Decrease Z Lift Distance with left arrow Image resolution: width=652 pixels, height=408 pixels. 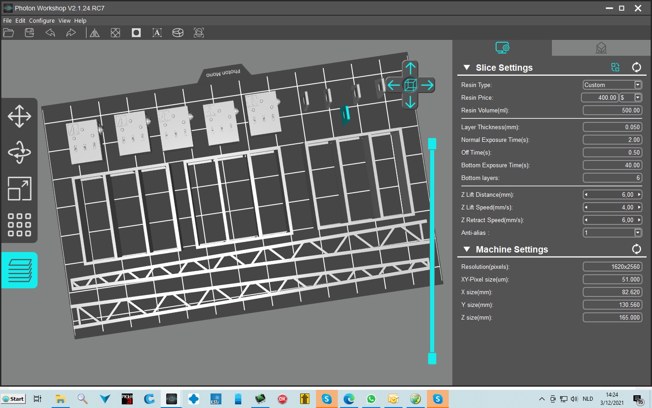[586, 194]
